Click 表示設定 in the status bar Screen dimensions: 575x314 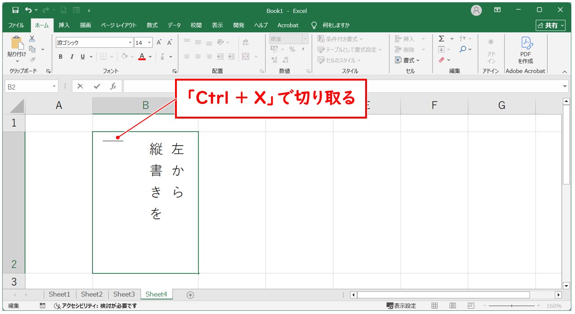pyautogui.click(x=401, y=306)
